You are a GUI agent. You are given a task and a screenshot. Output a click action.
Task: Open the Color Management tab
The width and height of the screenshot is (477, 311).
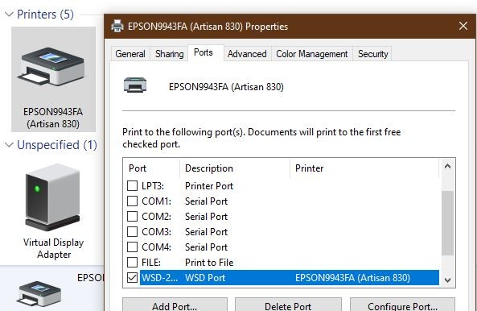click(311, 54)
